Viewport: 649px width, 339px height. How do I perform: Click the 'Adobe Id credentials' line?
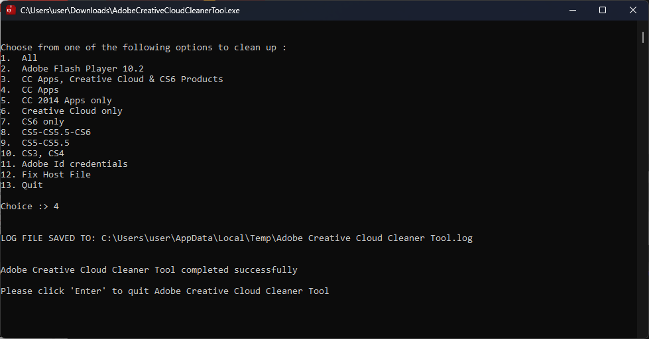pyautogui.click(x=64, y=164)
